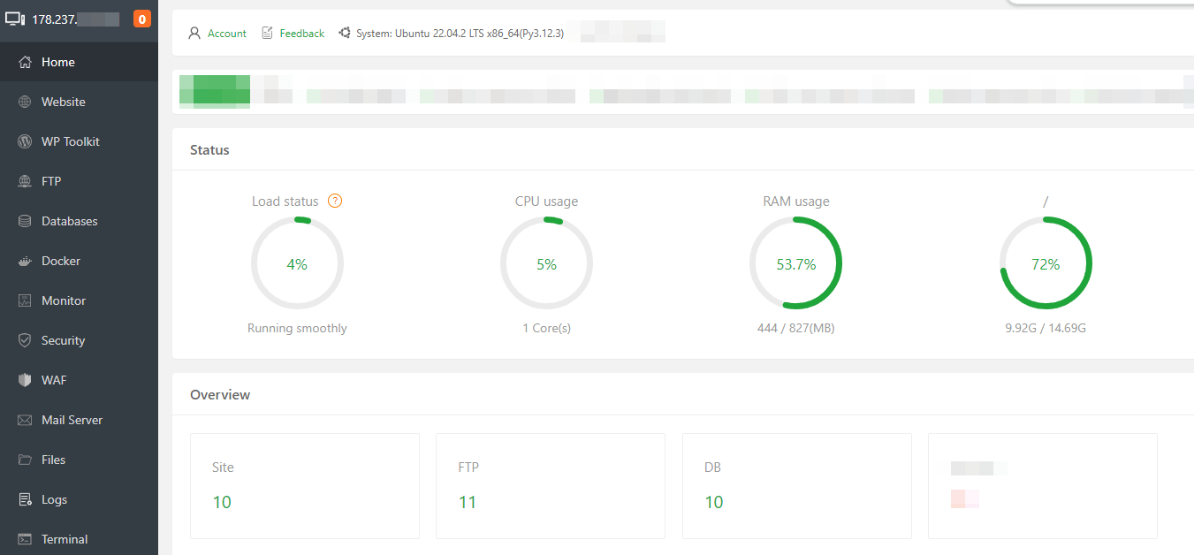
Task: Open Terminal in the sidebar
Action: point(79,539)
